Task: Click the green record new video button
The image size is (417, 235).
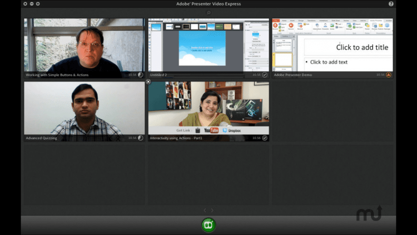Action: point(208,225)
